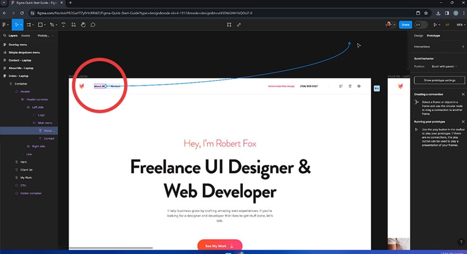Switch to the Prototype tab
467x254 pixels.
pyautogui.click(x=433, y=36)
